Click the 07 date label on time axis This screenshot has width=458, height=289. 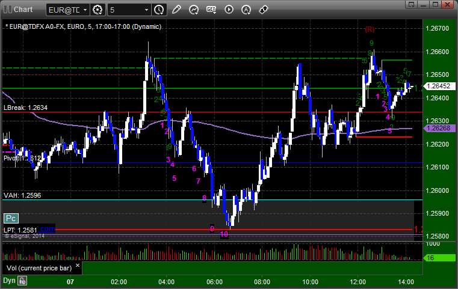[x=70, y=282]
